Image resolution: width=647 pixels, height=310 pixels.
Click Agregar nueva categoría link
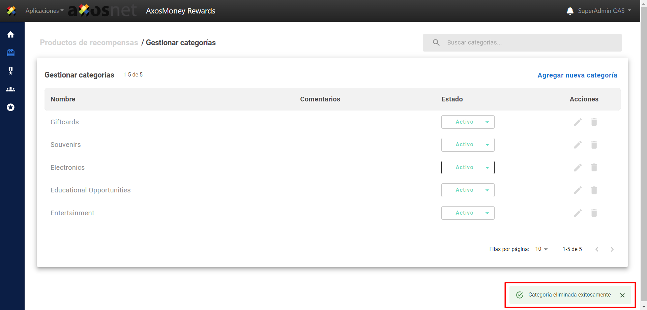click(577, 75)
